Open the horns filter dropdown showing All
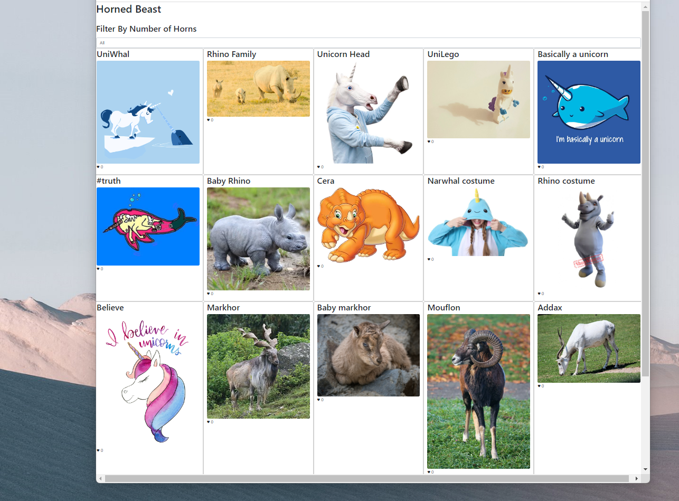679x501 pixels. pyautogui.click(x=369, y=43)
